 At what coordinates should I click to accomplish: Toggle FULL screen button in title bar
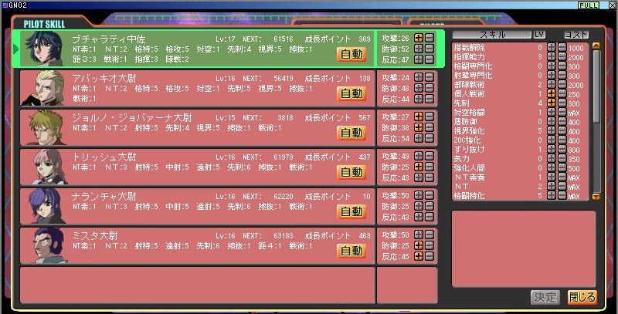pyautogui.click(x=589, y=5)
